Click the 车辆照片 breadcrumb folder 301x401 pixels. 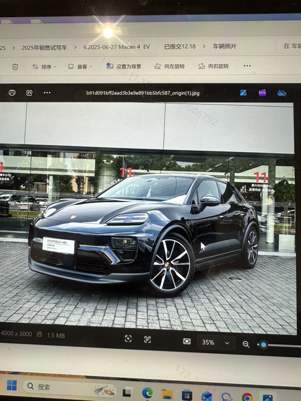[x=225, y=46]
